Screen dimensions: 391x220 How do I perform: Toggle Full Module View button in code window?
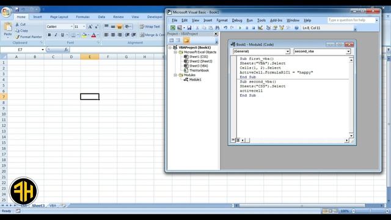(238, 140)
